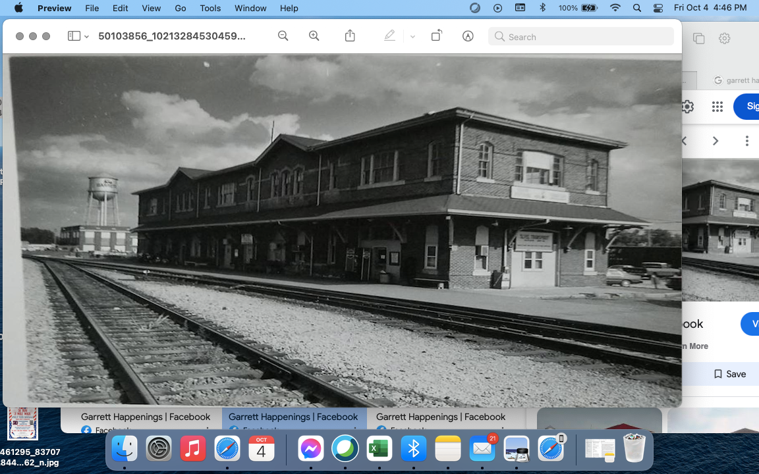Go to next image with the browser's right chevron
This screenshot has width=759, height=474.
tap(716, 141)
